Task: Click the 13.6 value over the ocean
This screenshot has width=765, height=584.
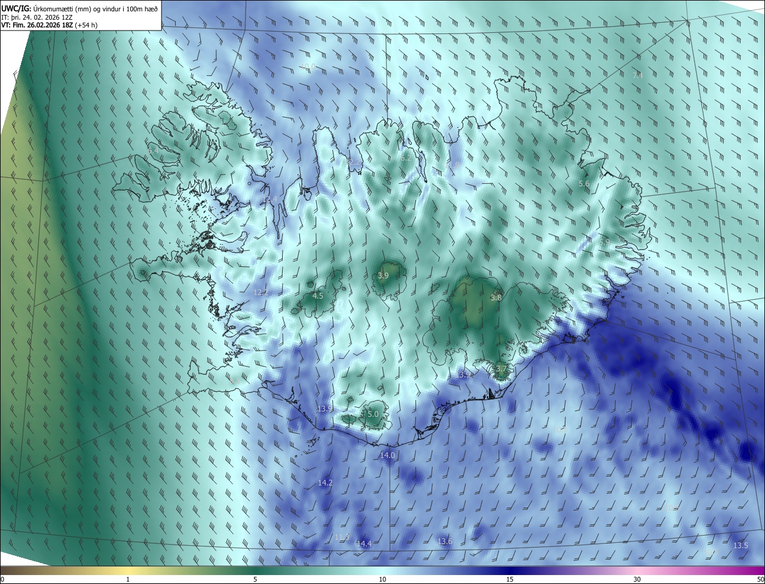Action: pyautogui.click(x=445, y=541)
